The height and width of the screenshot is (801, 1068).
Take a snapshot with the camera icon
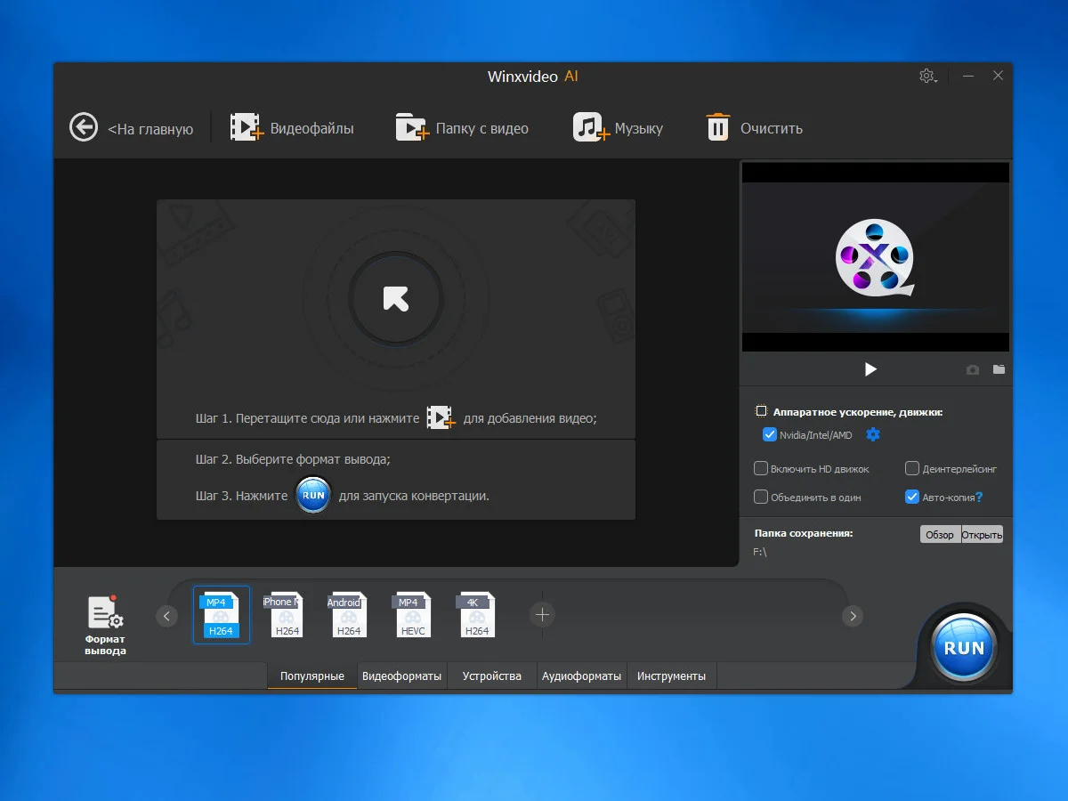[x=973, y=369]
